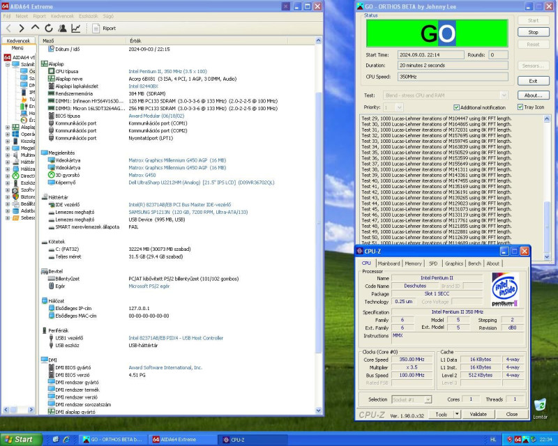Disable the Tray Icon checkbox
Image resolution: width=558 pixels, height=446 pixels.
click(520, 107)
